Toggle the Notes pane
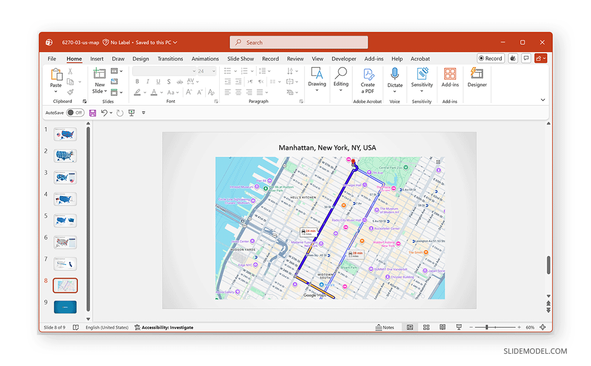591x366 pixels. pos(385,327)
